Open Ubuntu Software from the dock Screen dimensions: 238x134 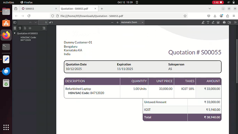6,23
